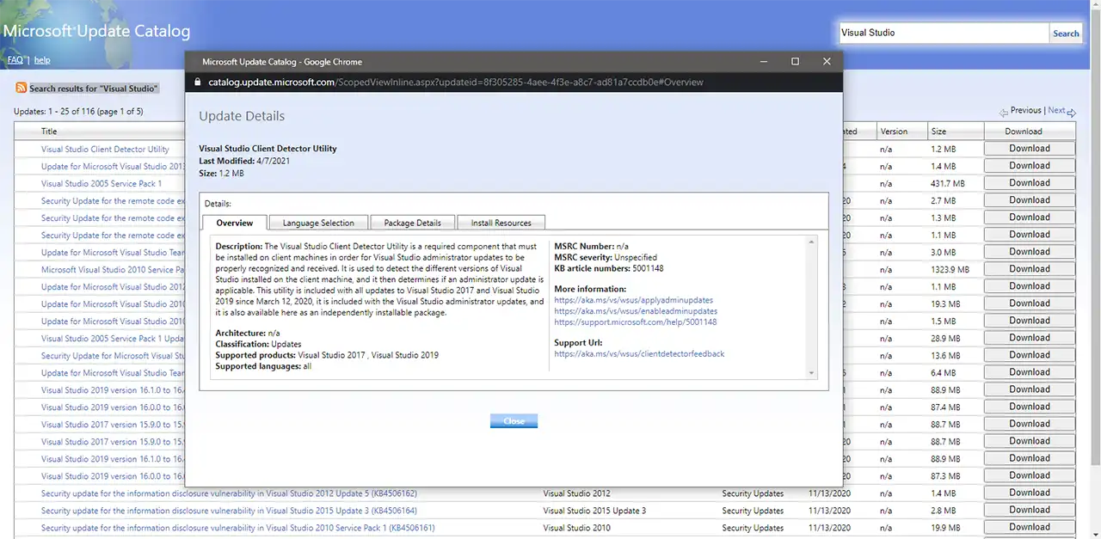The height and width of the screenshot is (539, 1101).
Task: Open the KB4506162 security update link
Action: (229, 493)
